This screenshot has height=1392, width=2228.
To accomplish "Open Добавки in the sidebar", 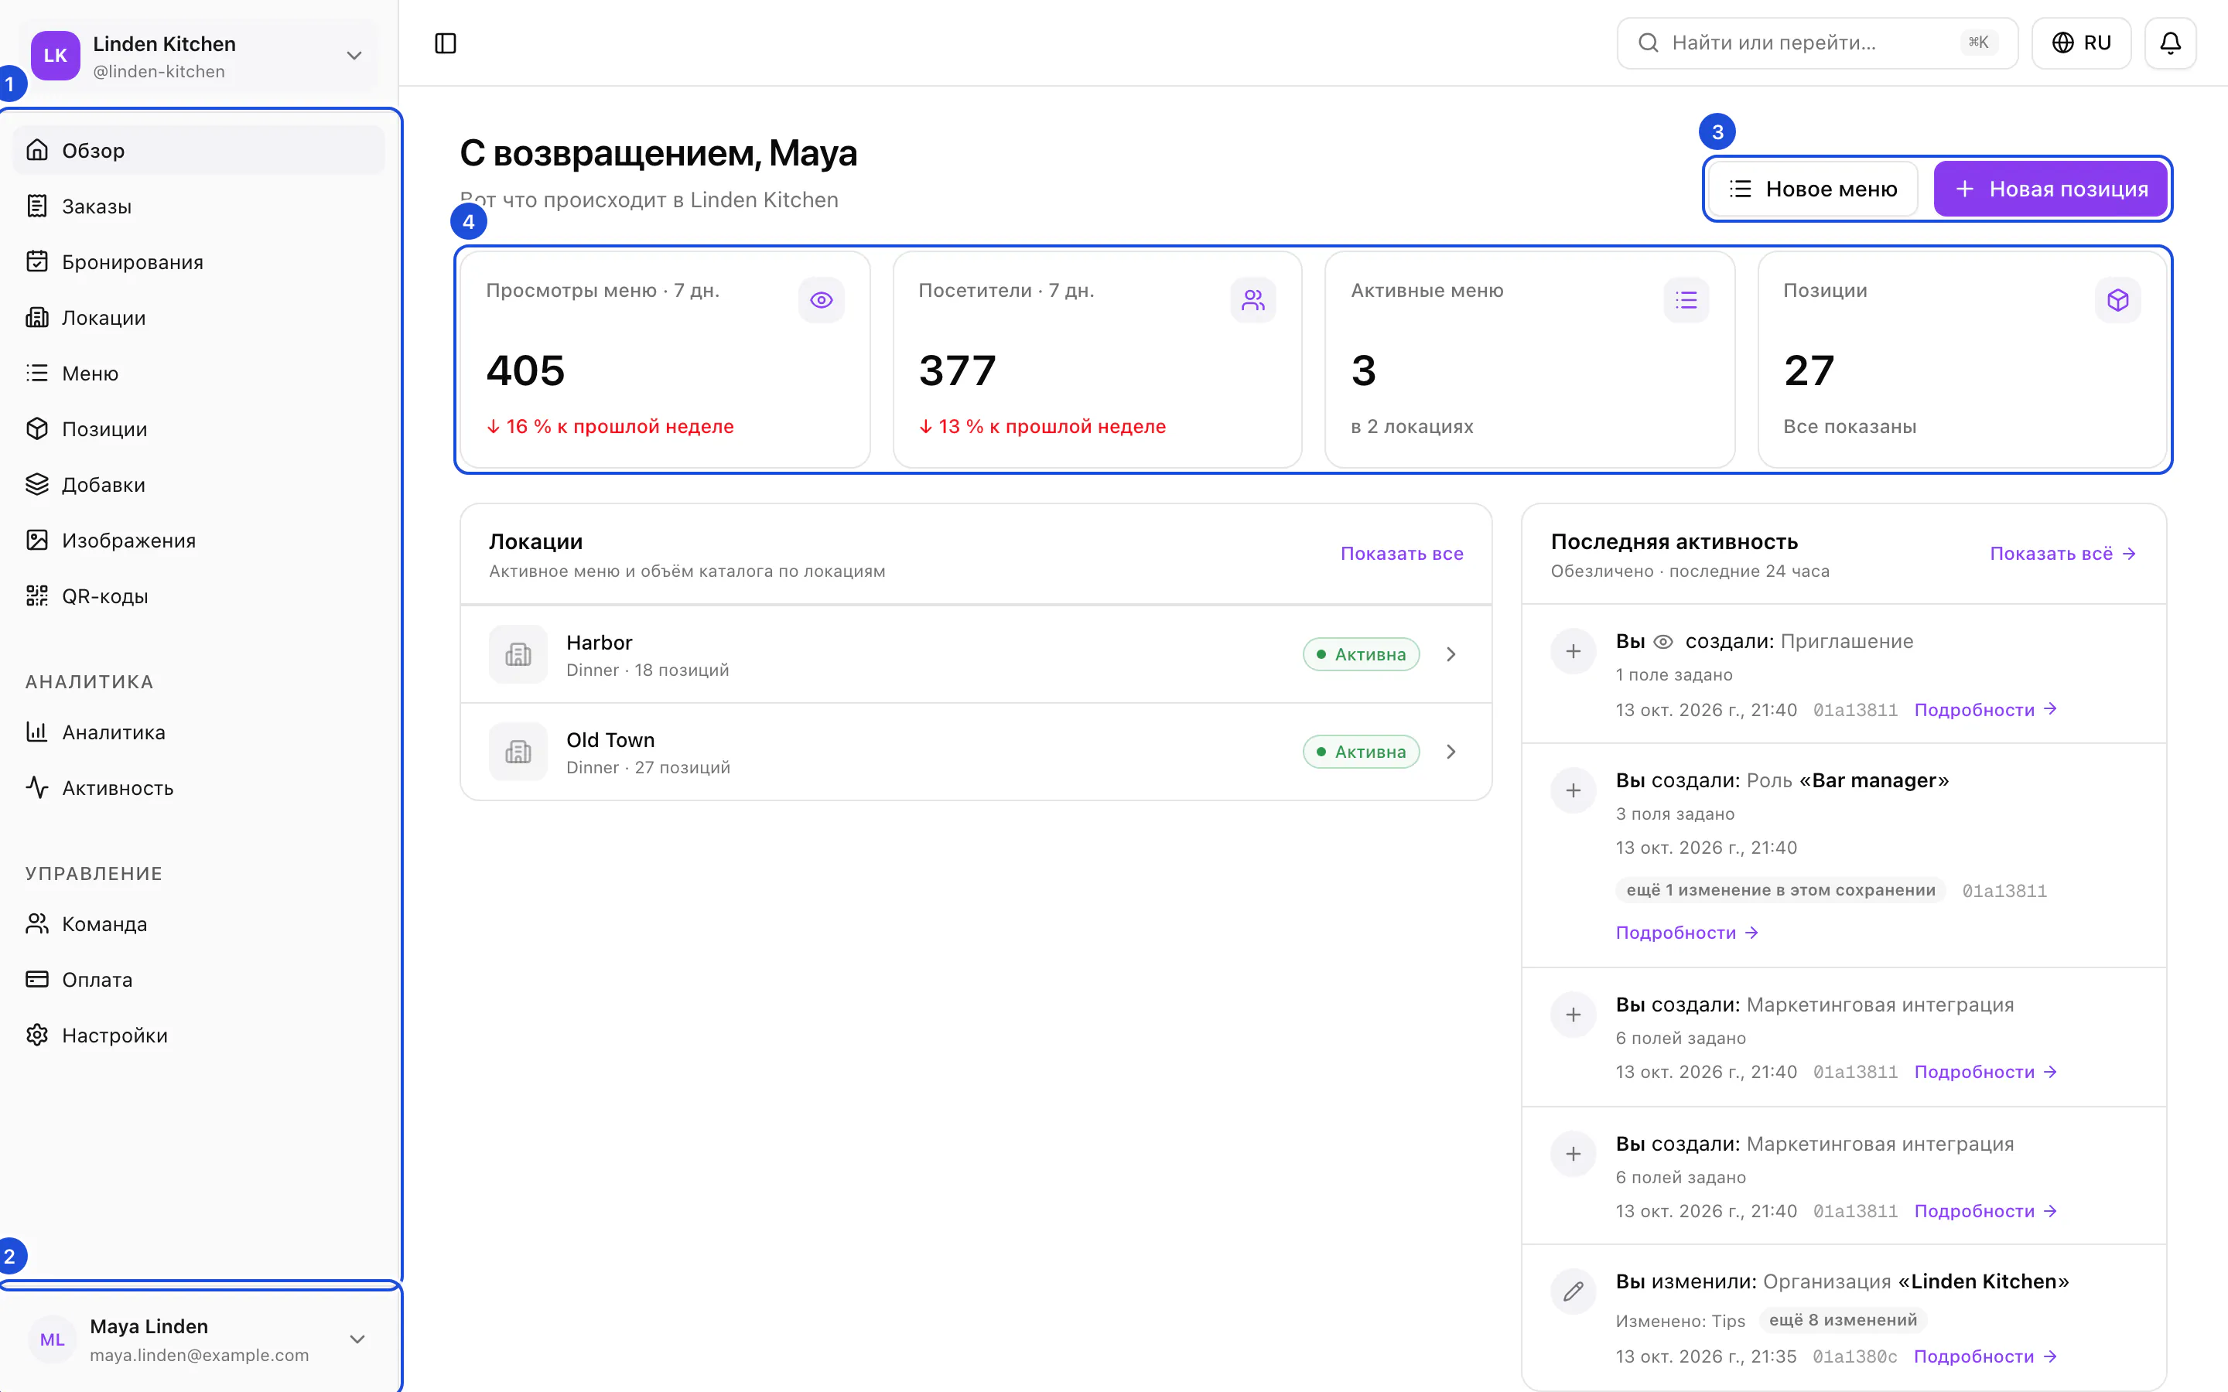I will click(199, 485).
